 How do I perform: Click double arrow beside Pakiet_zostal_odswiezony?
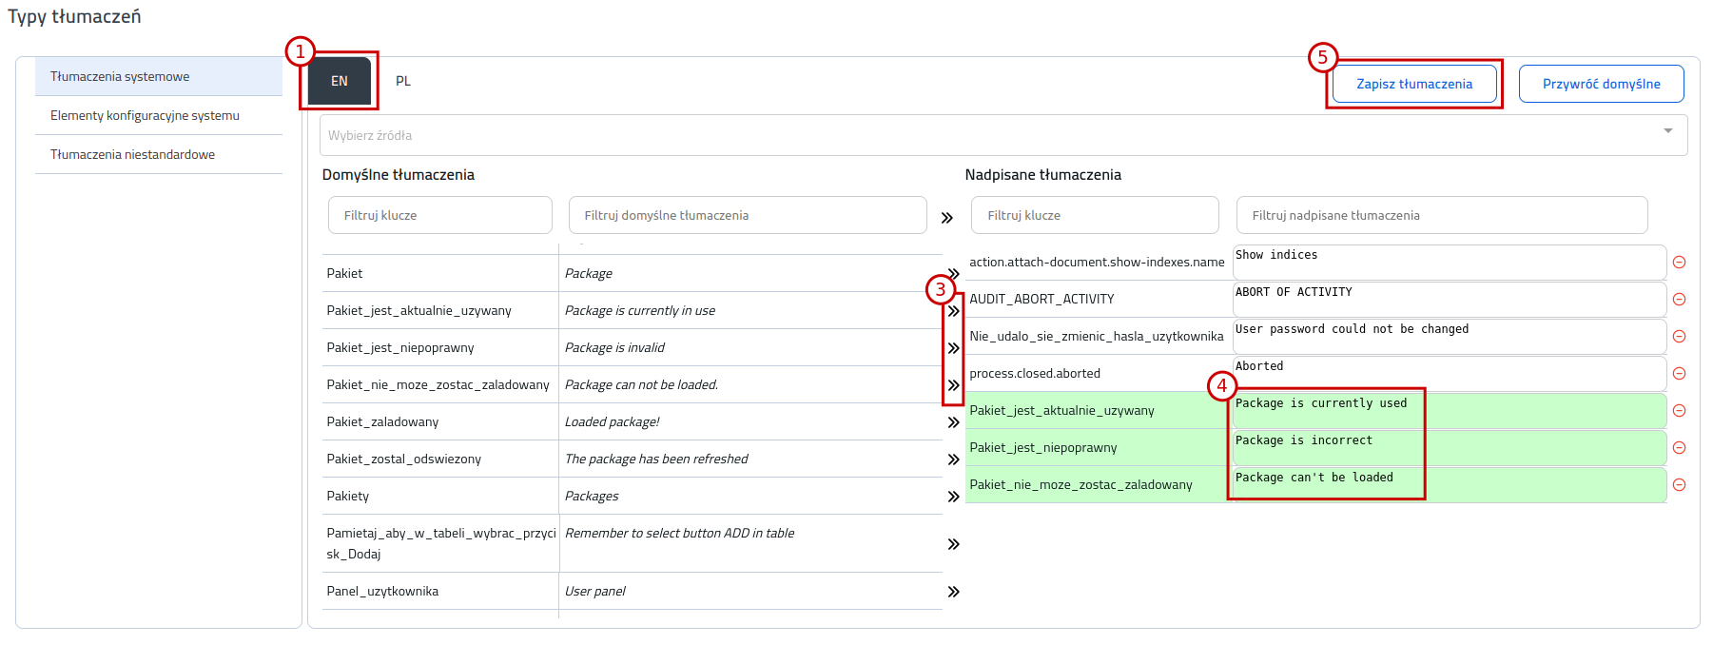[x=953, y=459]
